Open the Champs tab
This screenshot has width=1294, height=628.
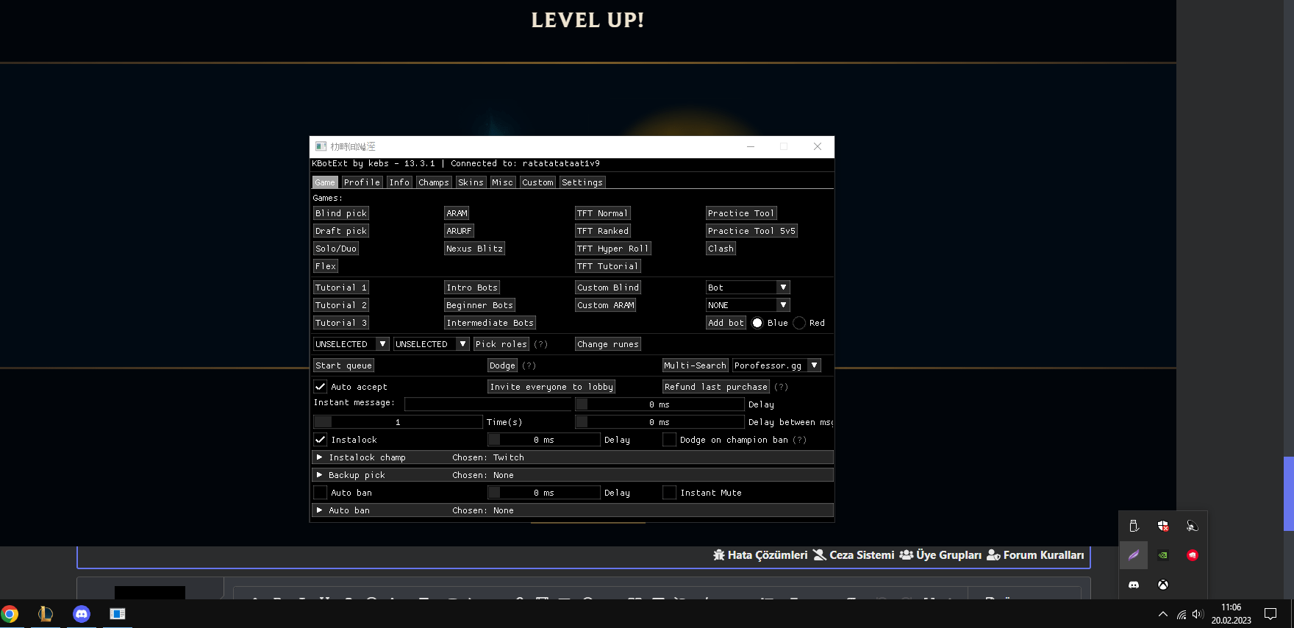pyautogui.click(x=434, y=182)
